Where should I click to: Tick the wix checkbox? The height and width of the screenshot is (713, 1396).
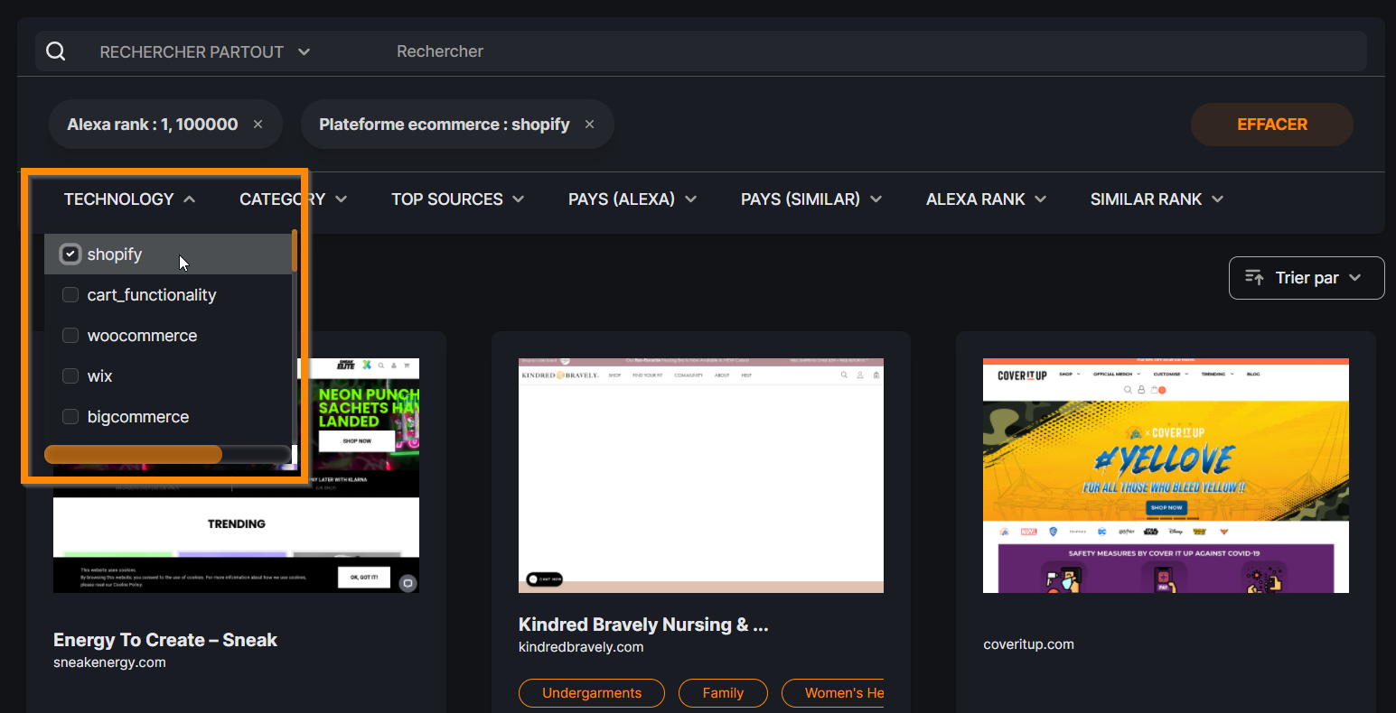[x=70, y=376]
